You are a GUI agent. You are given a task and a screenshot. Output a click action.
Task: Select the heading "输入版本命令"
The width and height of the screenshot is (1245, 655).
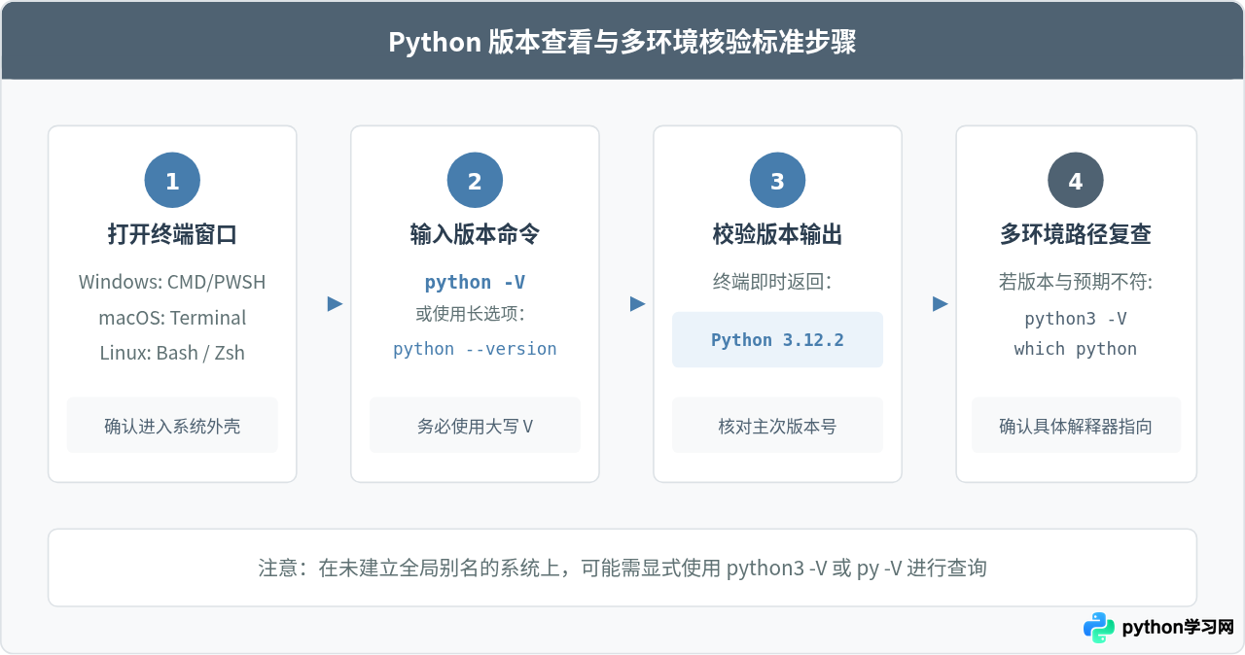(475, 234)
